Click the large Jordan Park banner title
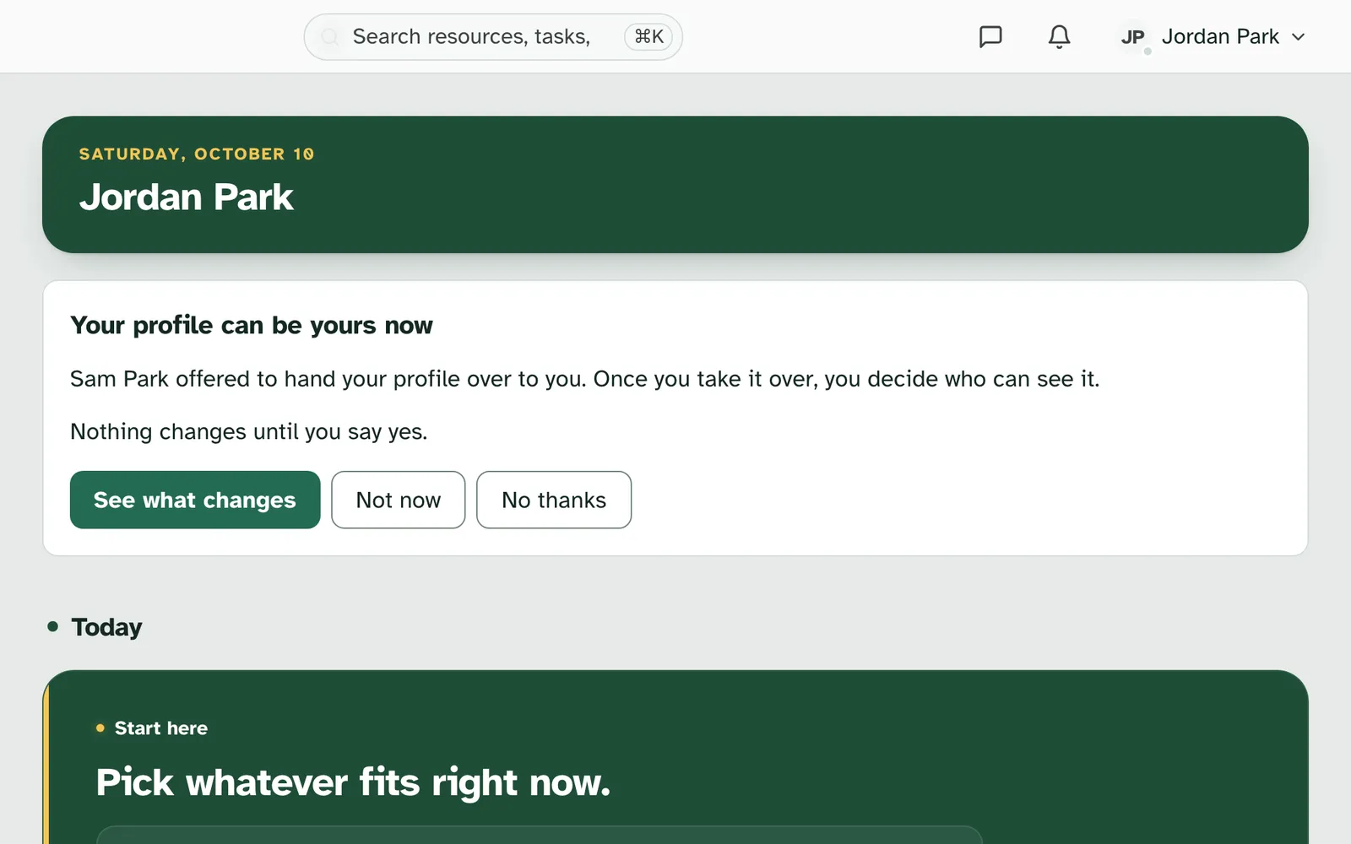 [x=187, y=197]
